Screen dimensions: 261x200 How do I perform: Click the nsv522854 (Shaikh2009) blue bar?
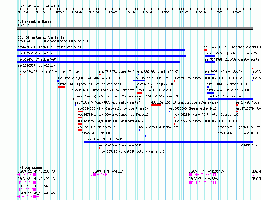coord(168,142)
